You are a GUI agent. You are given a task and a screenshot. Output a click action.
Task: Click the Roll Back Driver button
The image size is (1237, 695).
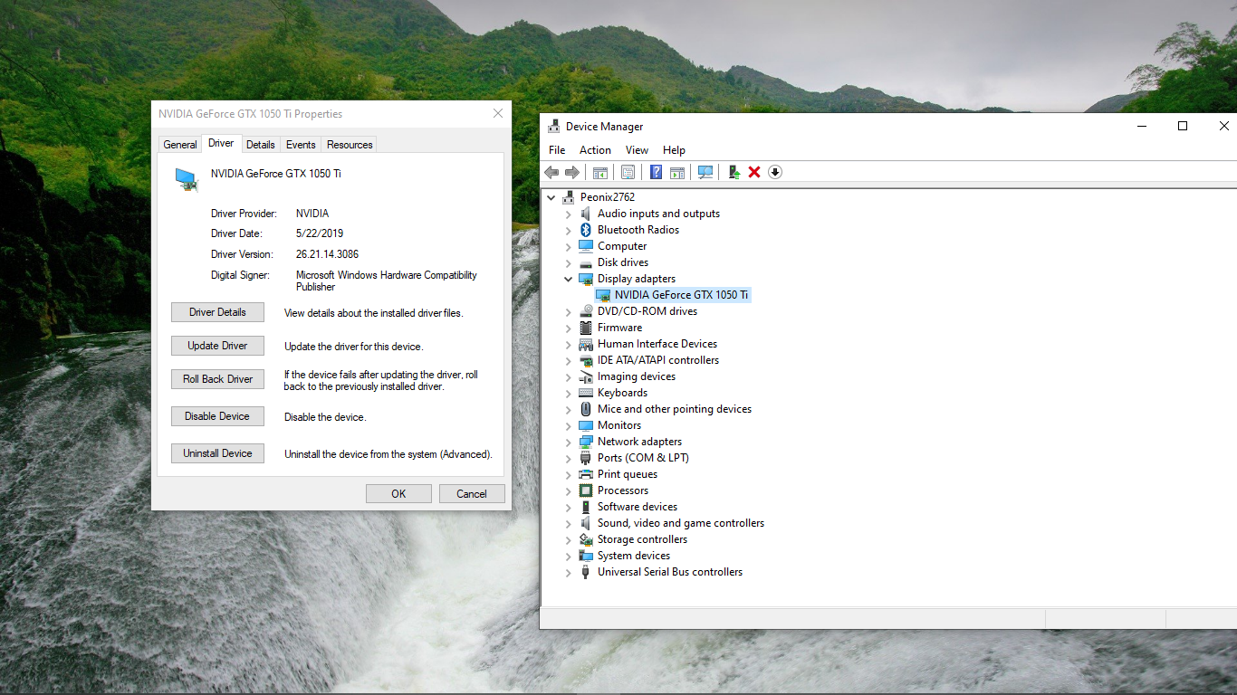tap(217, 379)
